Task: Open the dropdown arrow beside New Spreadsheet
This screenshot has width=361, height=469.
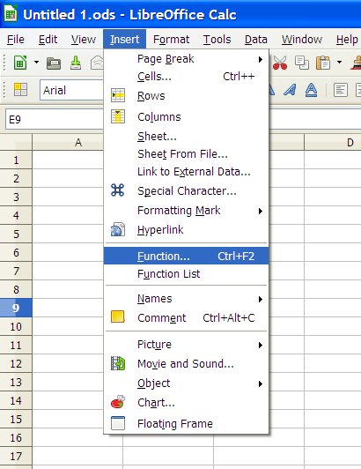Action: 36,63
